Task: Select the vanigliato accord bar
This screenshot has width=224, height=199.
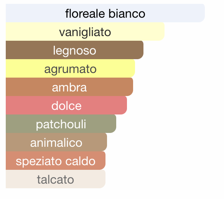Action: coord(85,32)
